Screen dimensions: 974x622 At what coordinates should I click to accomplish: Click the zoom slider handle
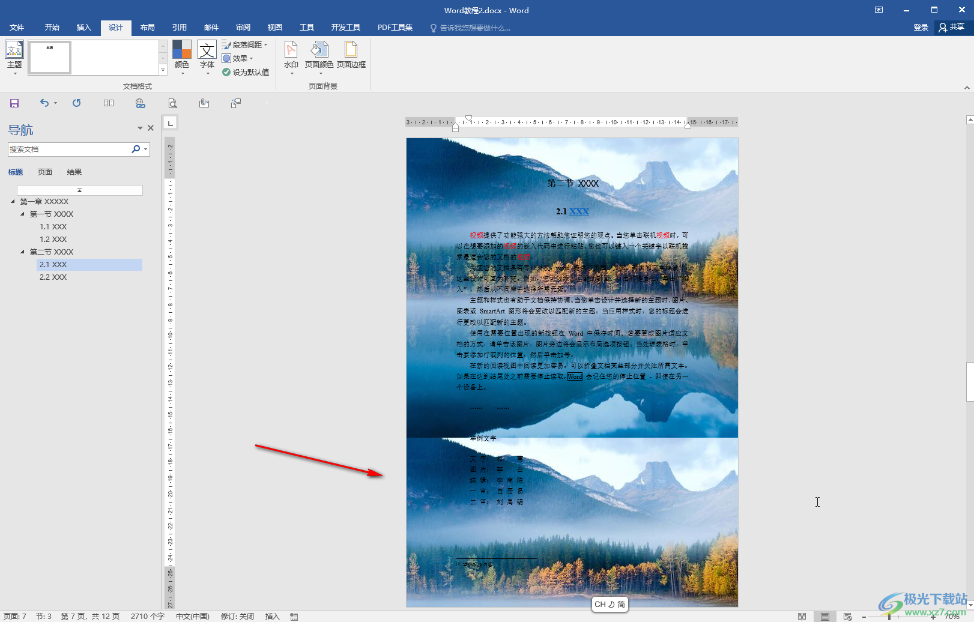click(889, 617)
